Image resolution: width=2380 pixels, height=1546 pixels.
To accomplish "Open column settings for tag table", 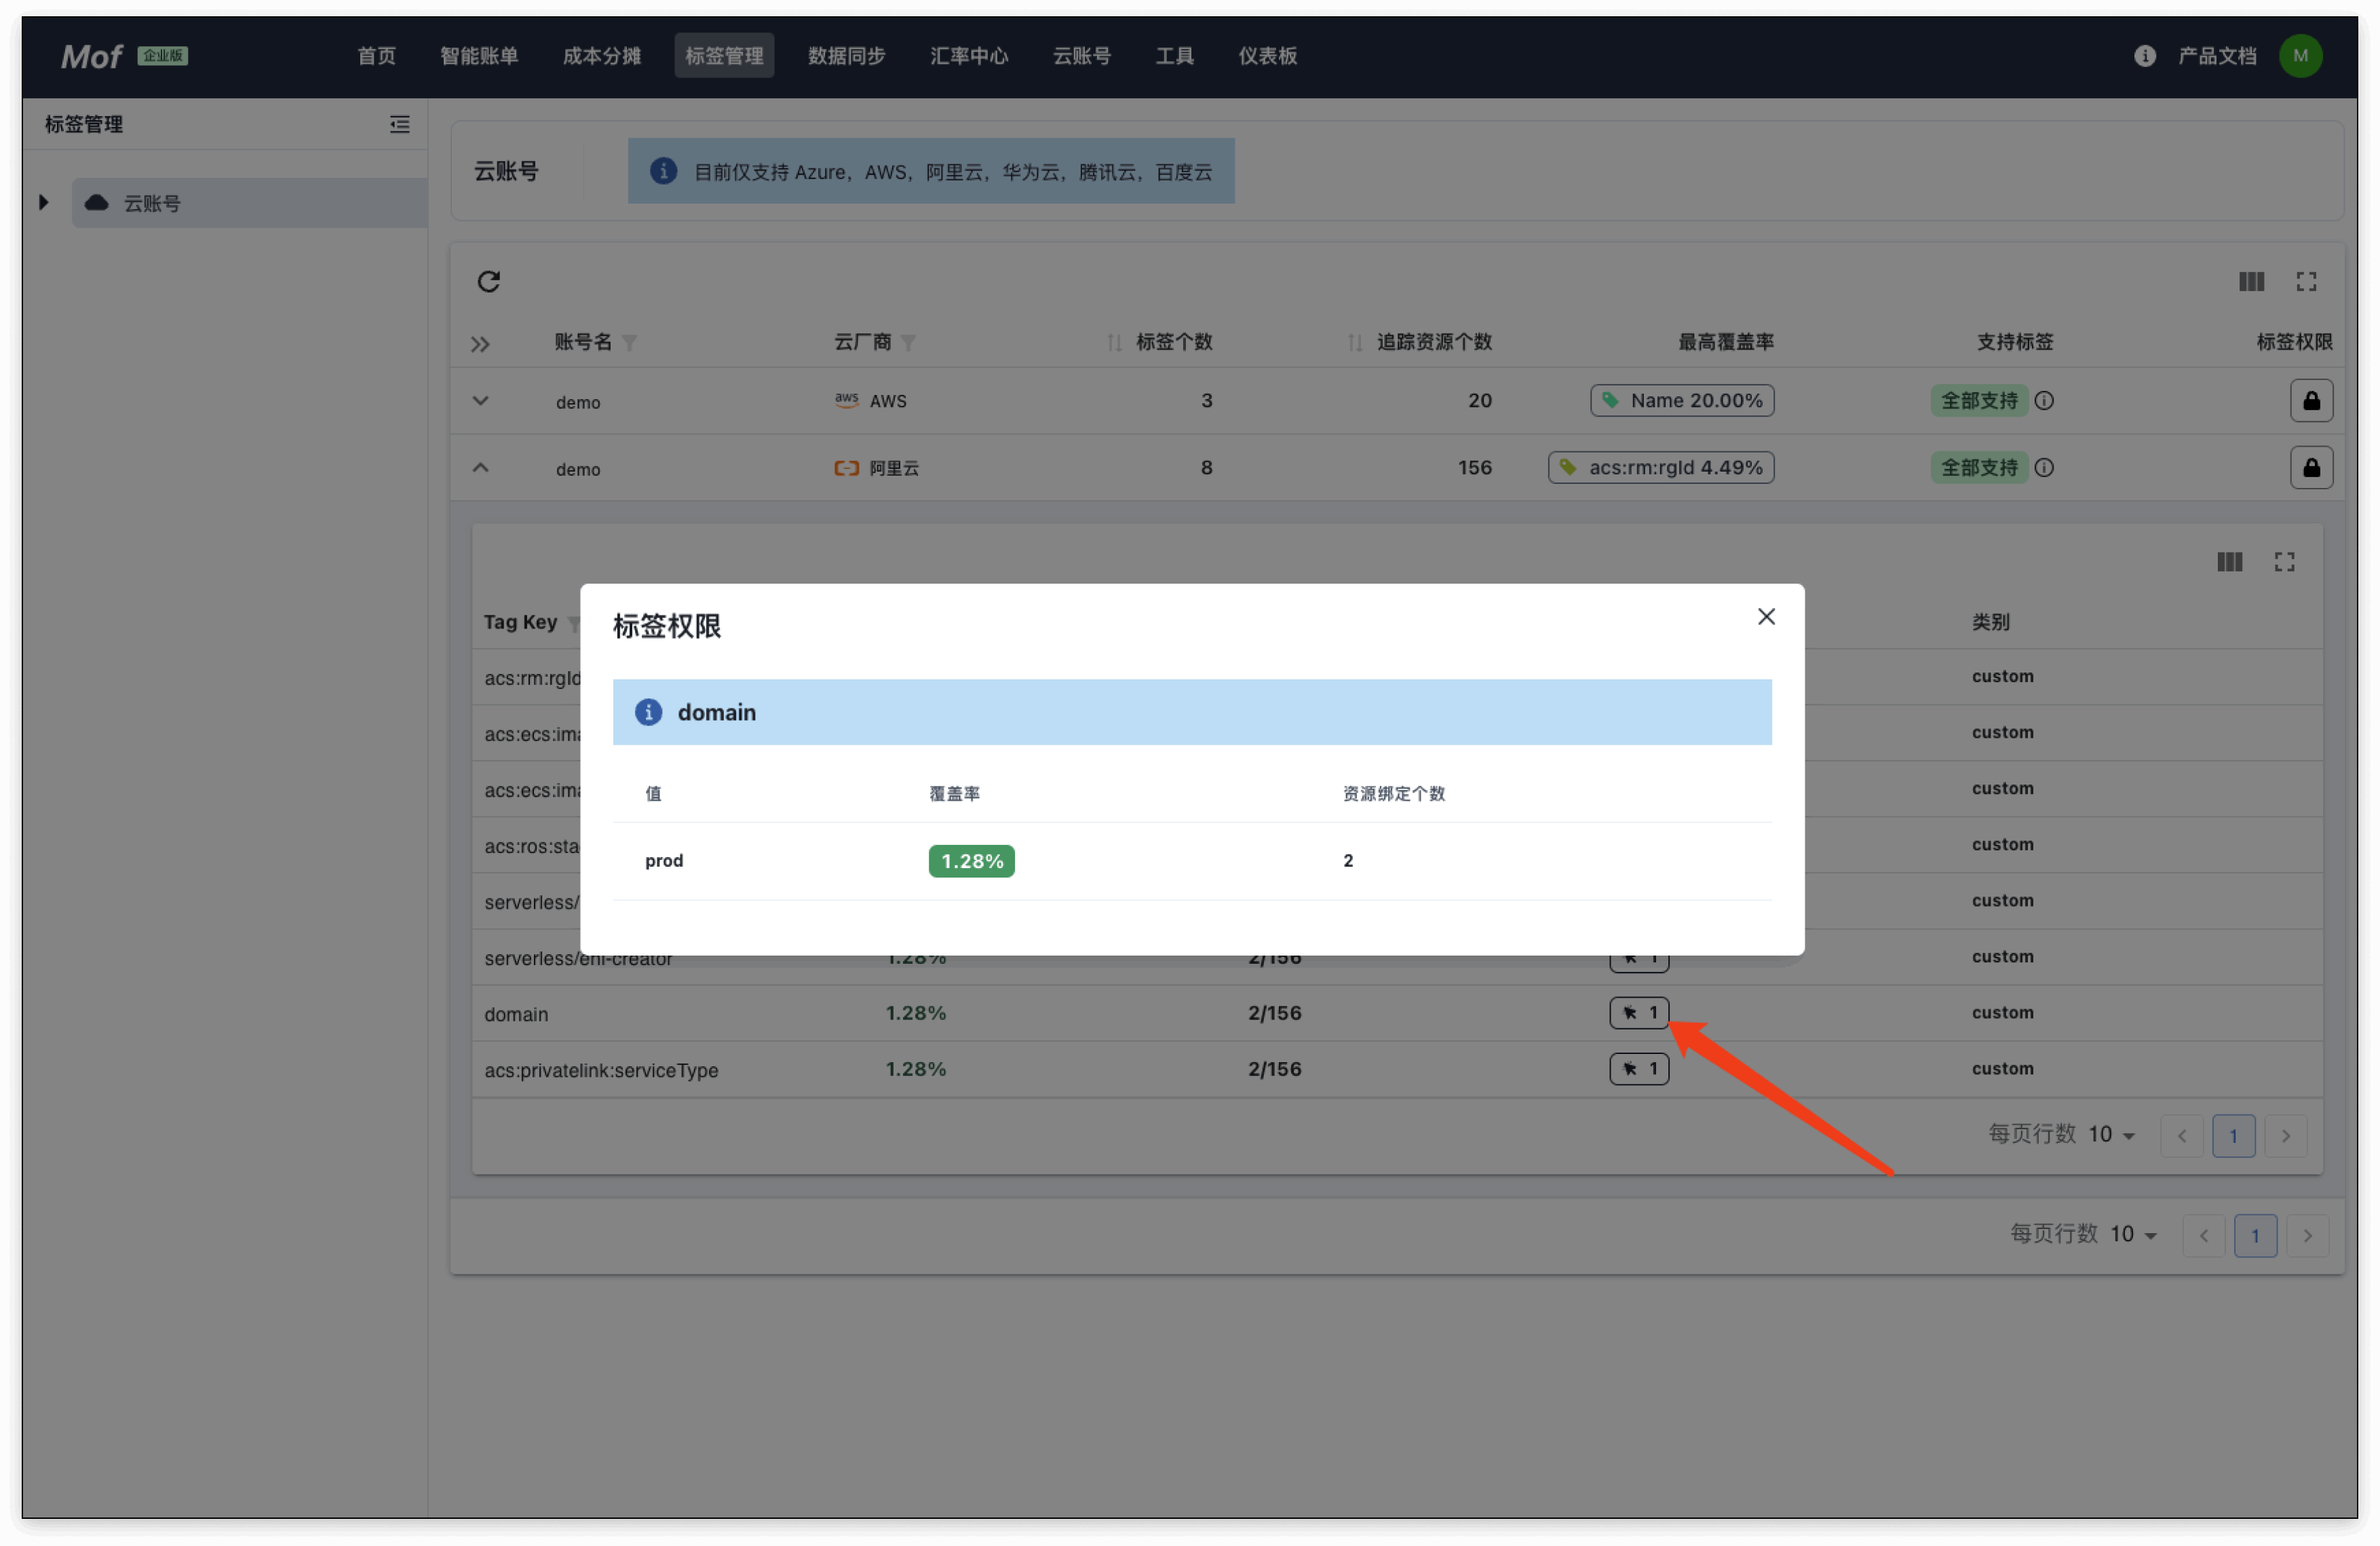I will click(x=2229, y=562).
